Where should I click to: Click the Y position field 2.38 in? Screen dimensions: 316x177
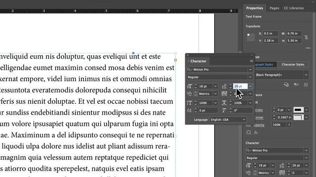click(x=271, y=40)
